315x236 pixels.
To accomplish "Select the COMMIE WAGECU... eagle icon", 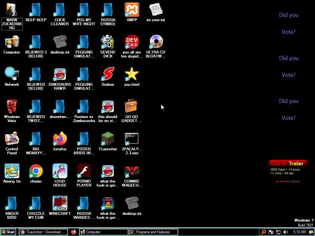I will tap(132, 171).
